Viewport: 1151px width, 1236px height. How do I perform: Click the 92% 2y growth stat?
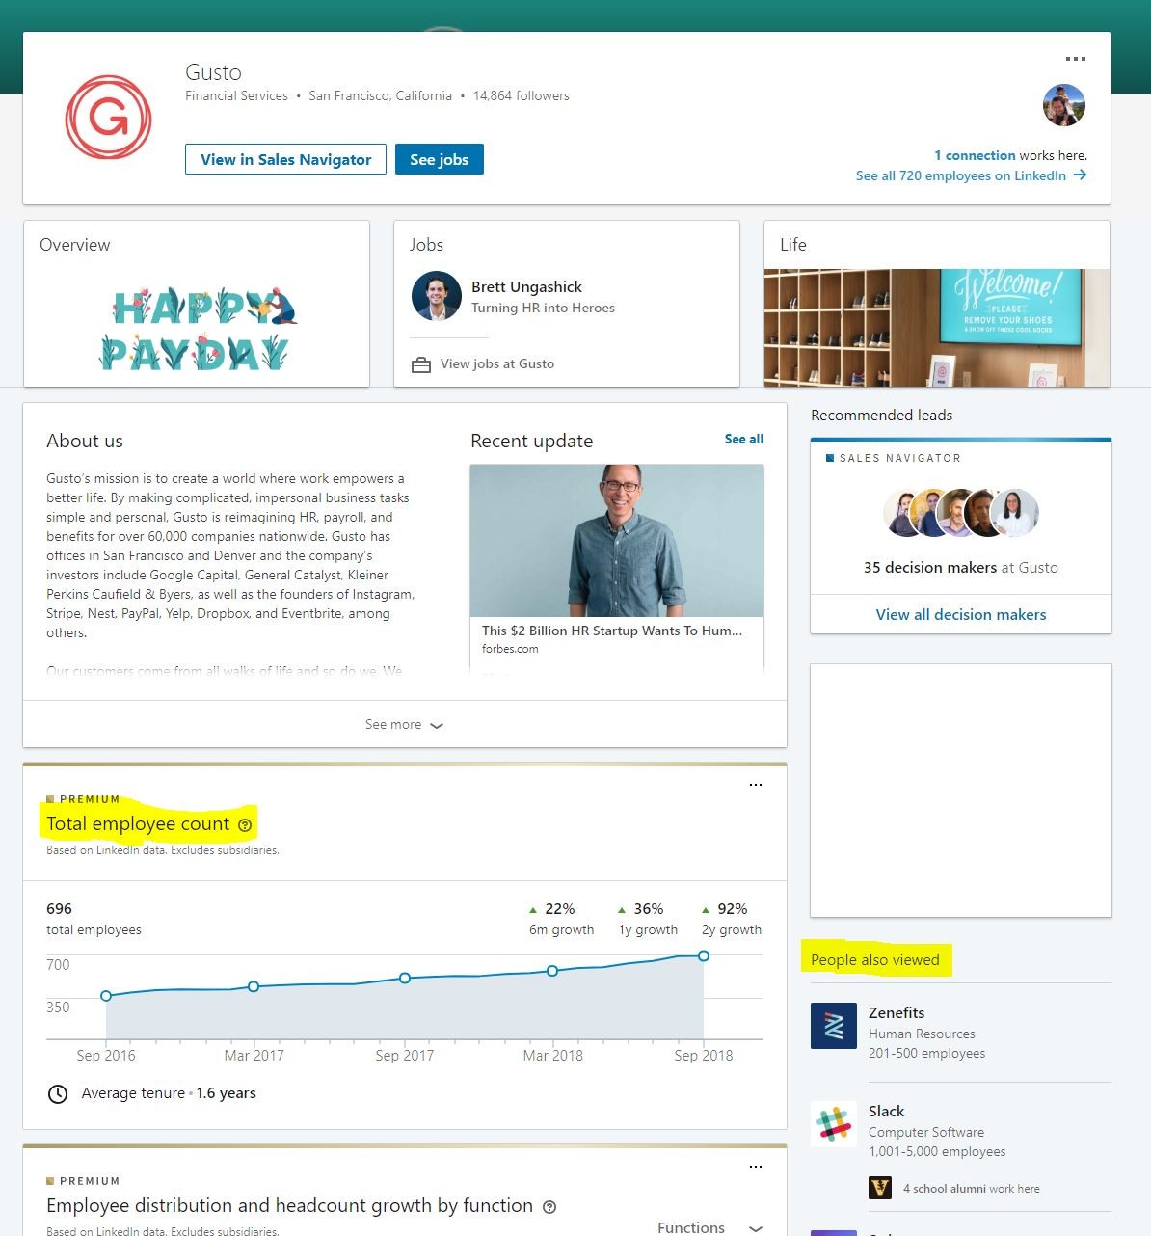732,919
